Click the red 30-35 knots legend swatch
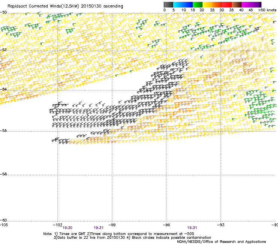This screenshot has height=244, width=278. click(x=227, y=5)
